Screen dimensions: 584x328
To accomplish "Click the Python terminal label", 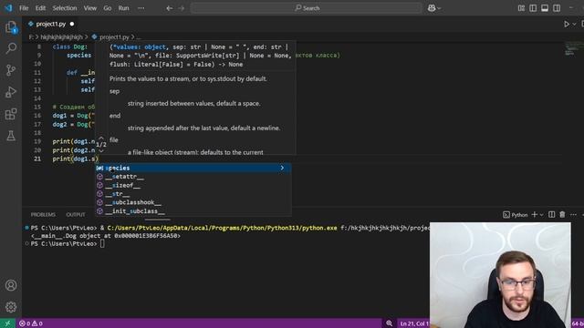I will click(516, 215).
